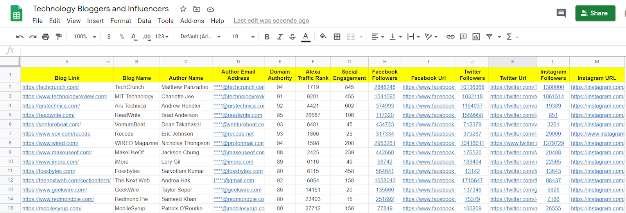Open the File menu
Viewport: 626px width, 213px height.
click(x=38, y=21)
